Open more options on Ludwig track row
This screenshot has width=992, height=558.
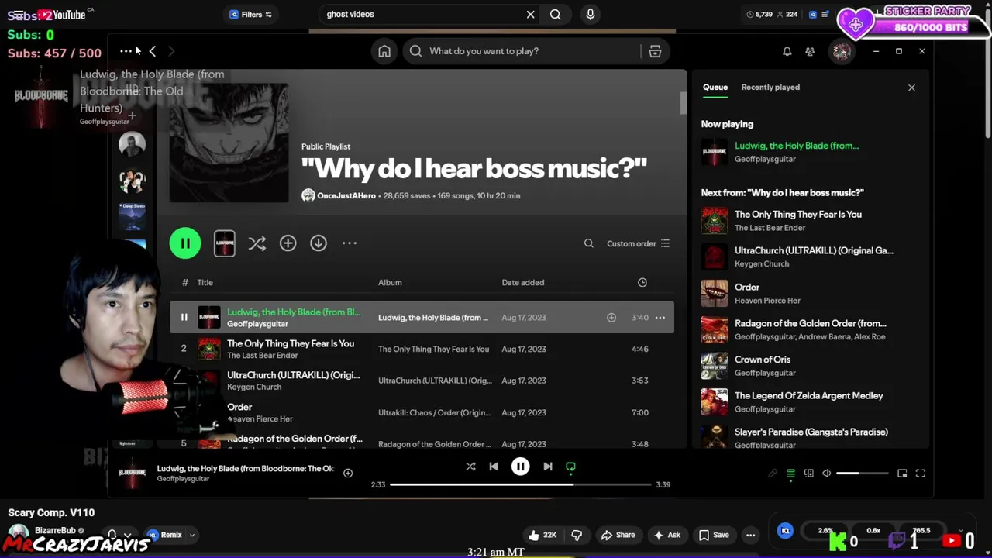point(660,317)
